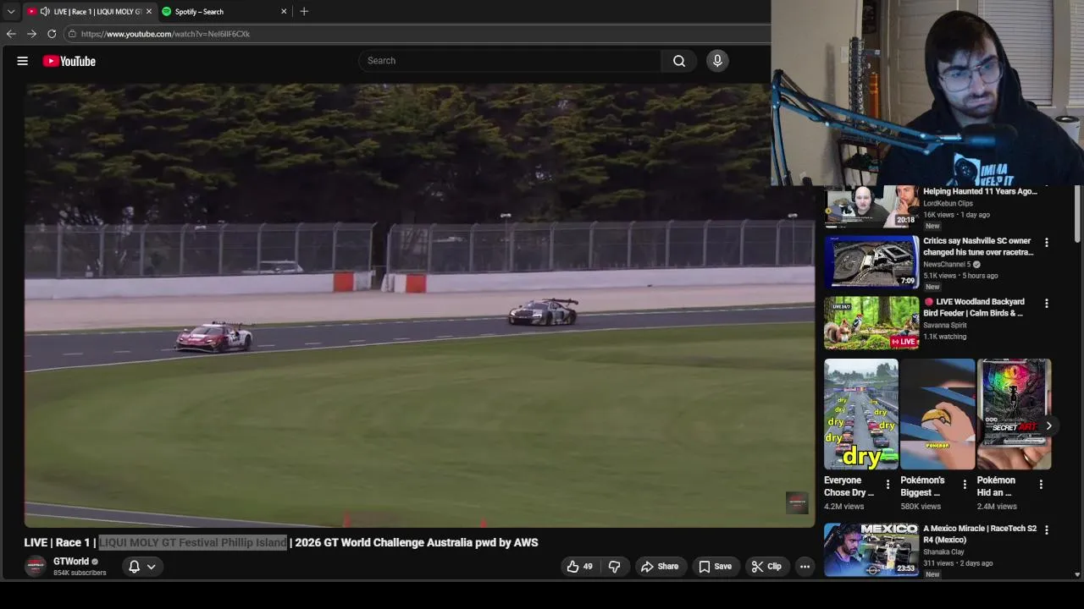
Task: Open the Woodland Backyard Bird Feeder live thumbnail
Action: click(x=871, y=322)
